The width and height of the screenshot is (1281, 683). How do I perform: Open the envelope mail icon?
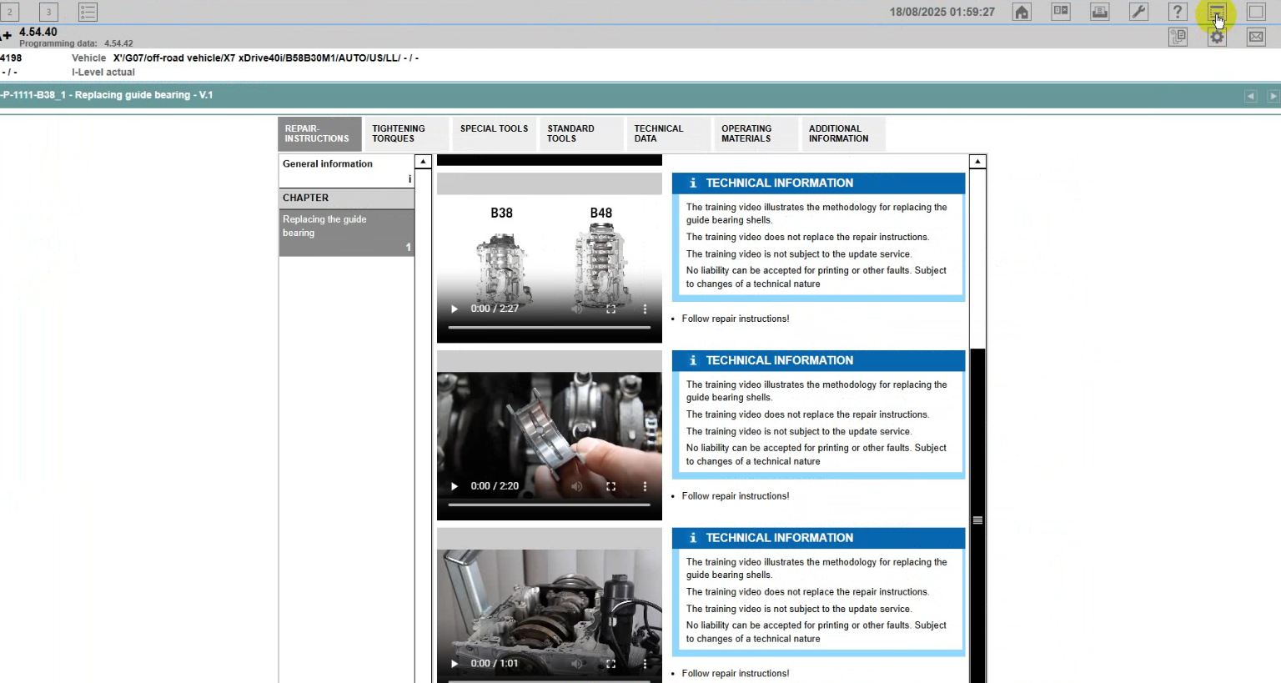point(1256,37)
